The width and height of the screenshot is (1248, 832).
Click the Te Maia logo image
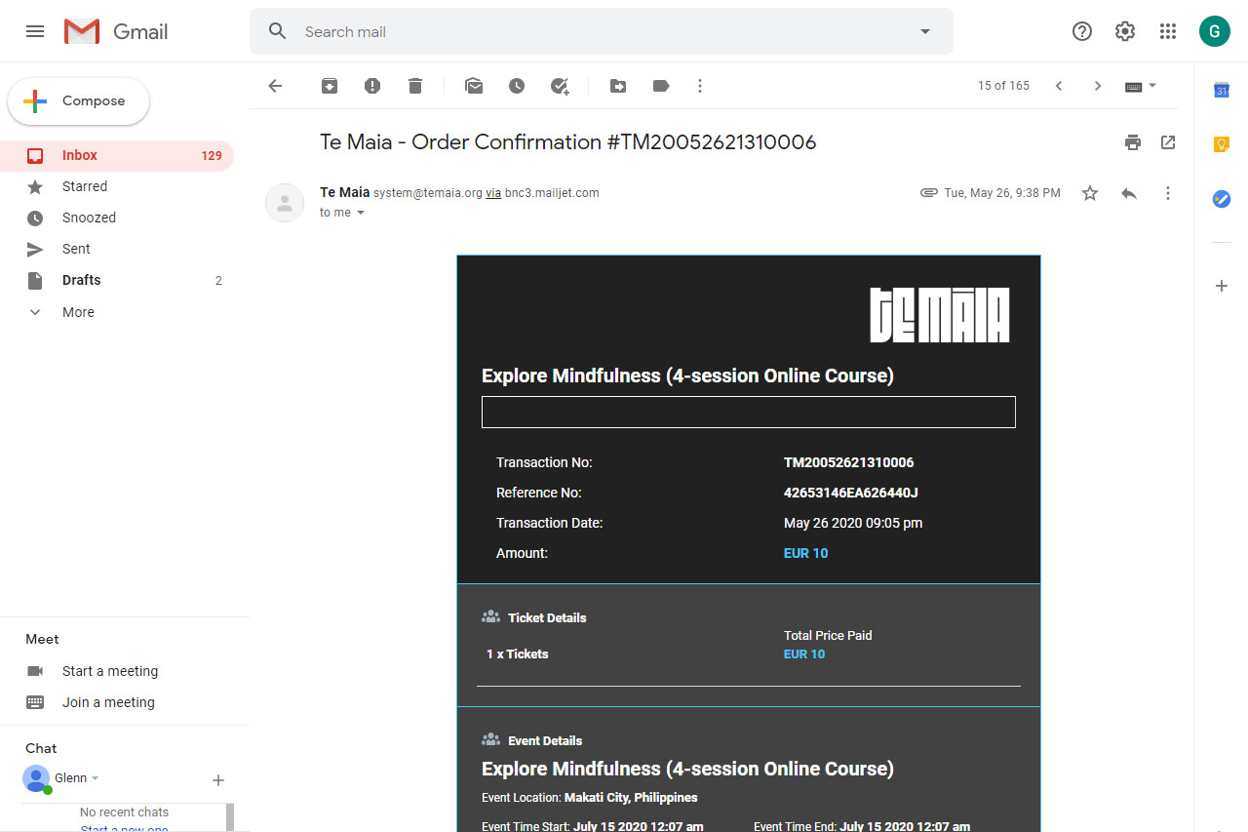click(x=940, y=315)
